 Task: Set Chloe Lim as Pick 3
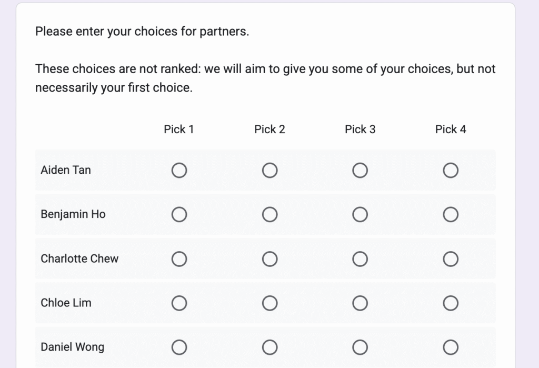(x=360, y=303)
